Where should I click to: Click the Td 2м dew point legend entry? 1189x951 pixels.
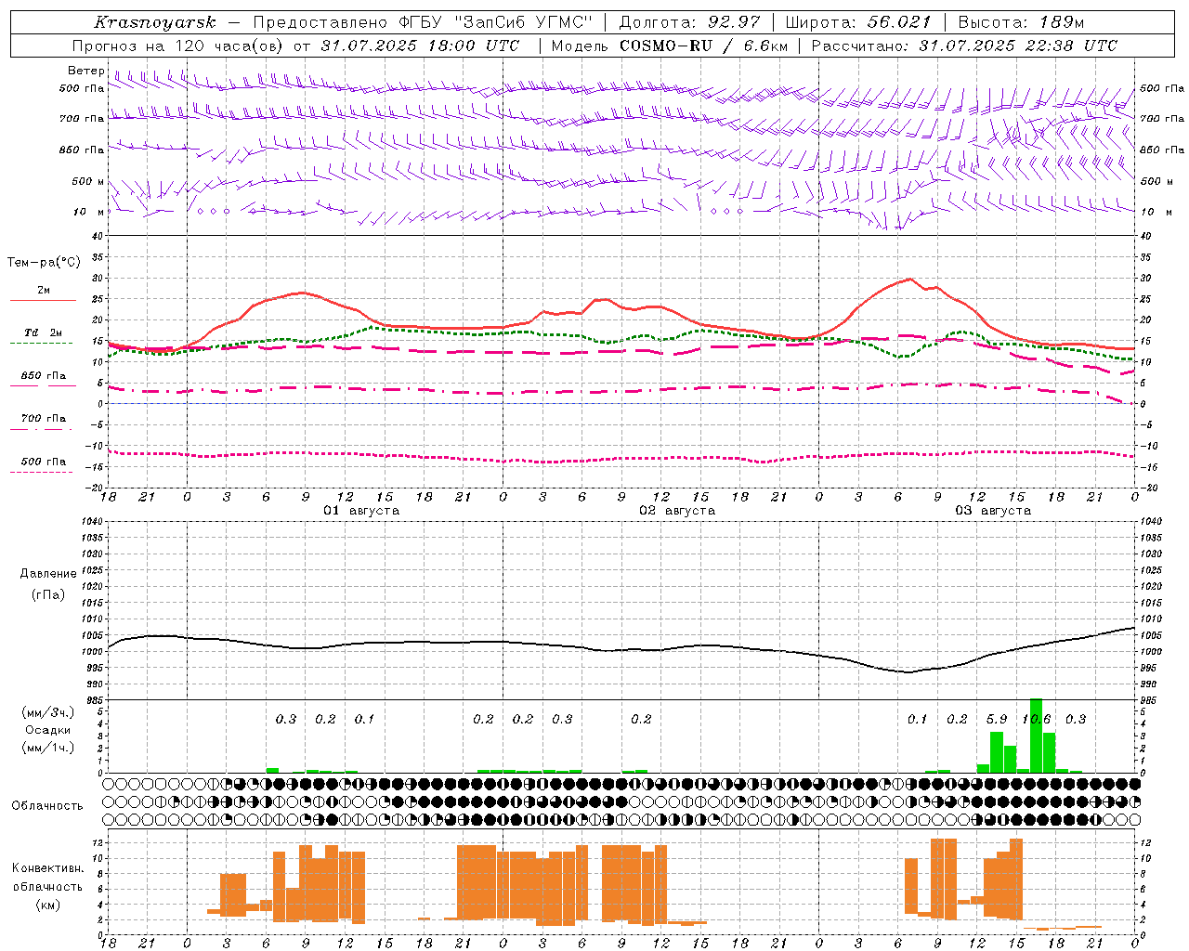click(x=43, y=332)
